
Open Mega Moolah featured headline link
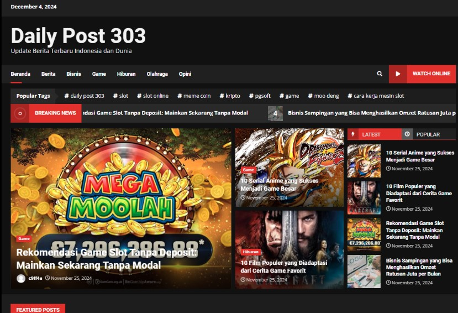coord(106,259)
